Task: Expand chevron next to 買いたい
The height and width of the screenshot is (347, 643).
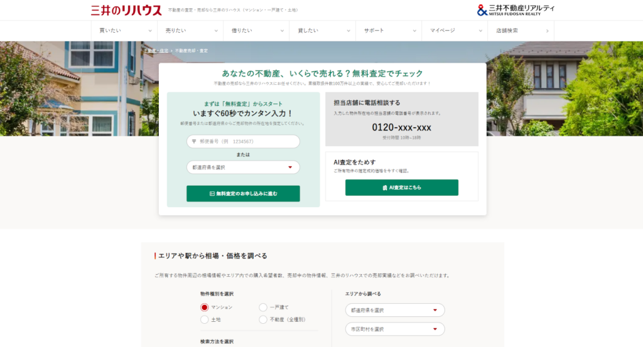Action: pyautogui.click(x=150, y=31)
